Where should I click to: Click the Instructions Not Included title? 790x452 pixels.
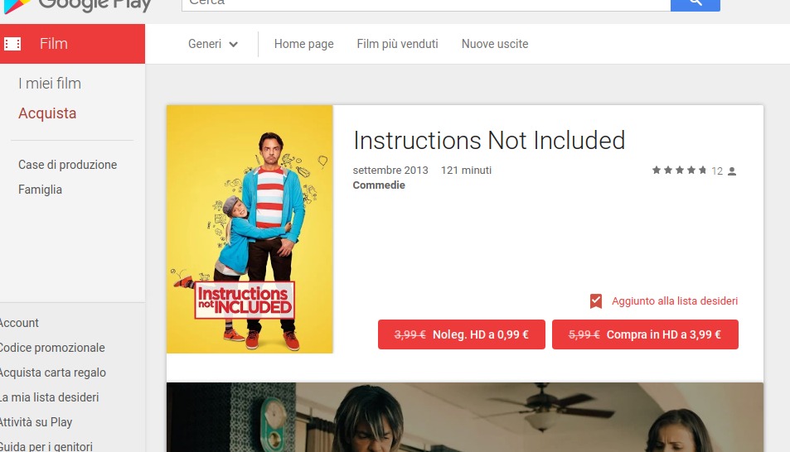click(x=489, y=140)
